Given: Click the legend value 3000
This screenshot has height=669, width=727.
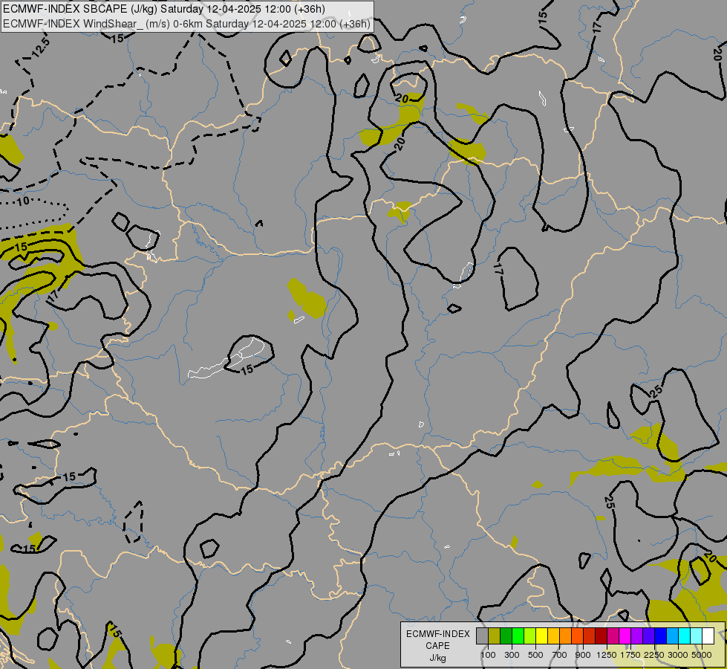Looking at the screenshot, I should click(x=678, y=655).
